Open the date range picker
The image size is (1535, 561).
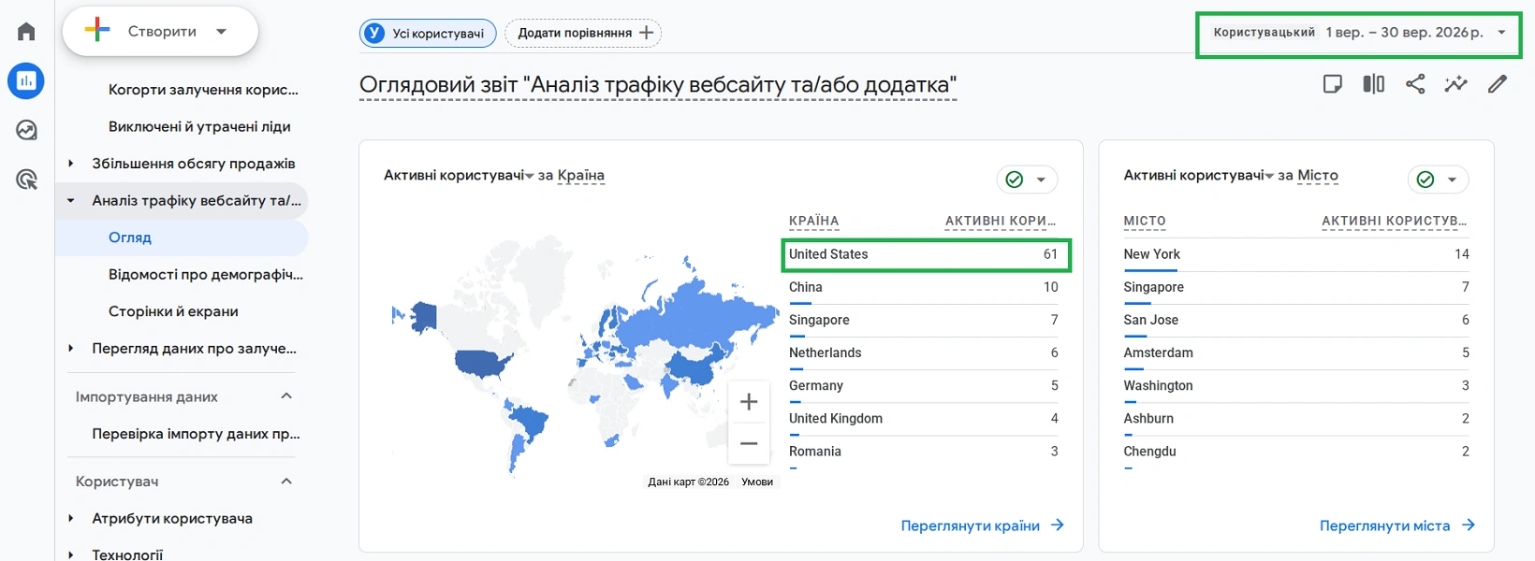point(1358,33)
